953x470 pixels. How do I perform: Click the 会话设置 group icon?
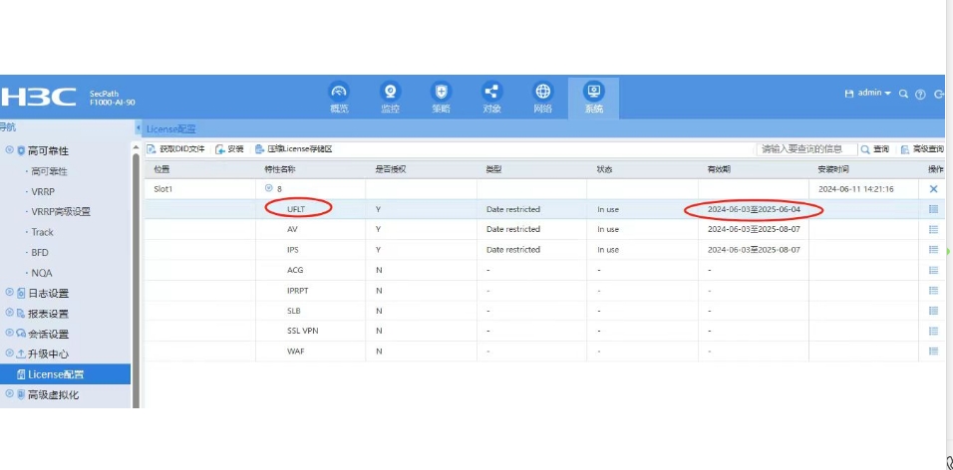(x=21, y=334)
